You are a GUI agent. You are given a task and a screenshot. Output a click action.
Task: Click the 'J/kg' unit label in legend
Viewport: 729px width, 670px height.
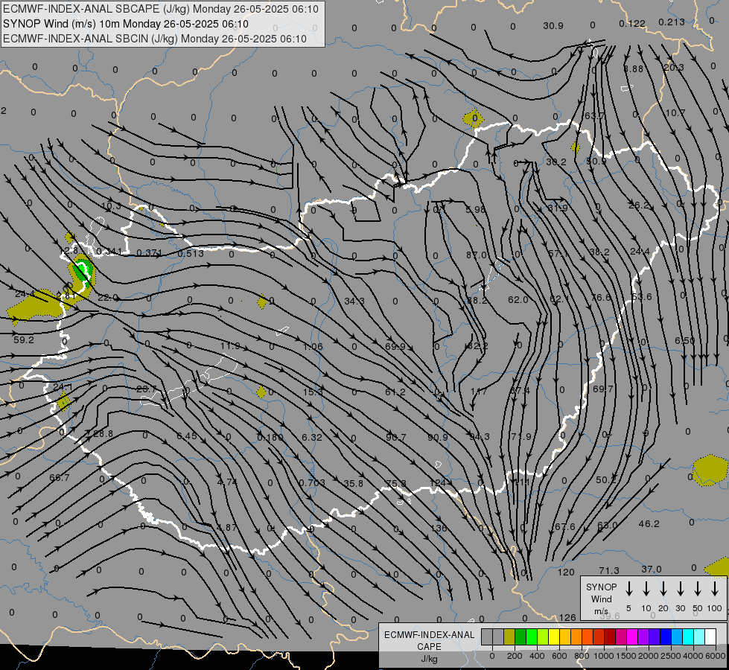click(429, 659)
